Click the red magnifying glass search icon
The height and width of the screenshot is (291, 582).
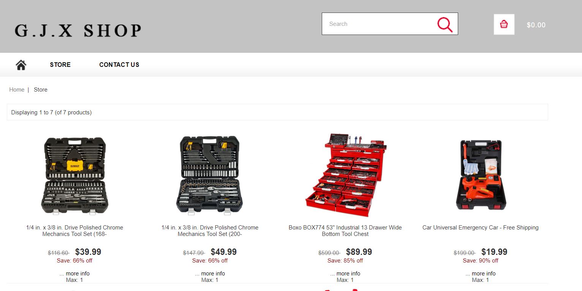pos(445,24)
